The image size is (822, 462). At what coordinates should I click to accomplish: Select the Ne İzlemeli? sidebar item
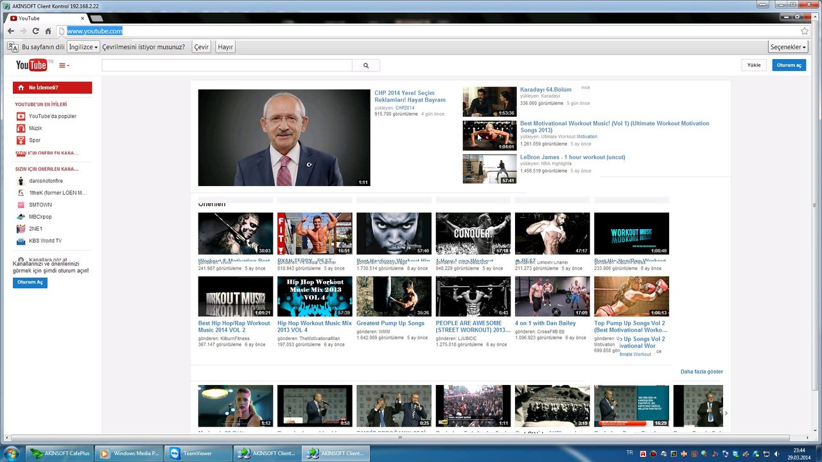pyautogui.click(x=52, y=87)
